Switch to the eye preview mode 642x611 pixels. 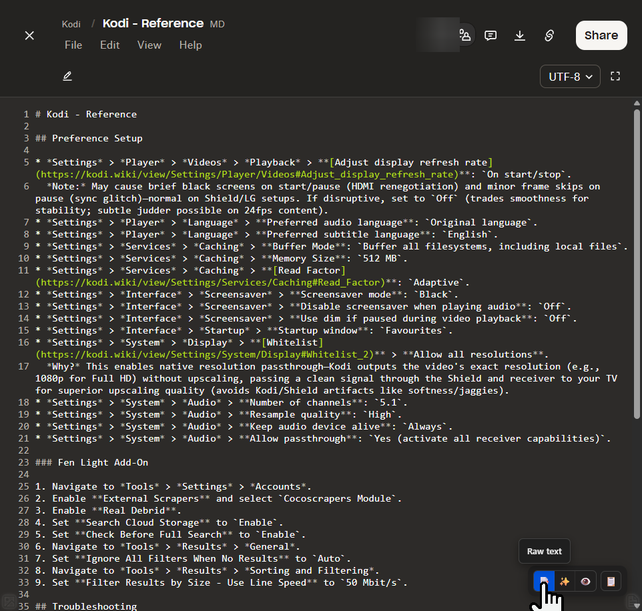[585, 581]
